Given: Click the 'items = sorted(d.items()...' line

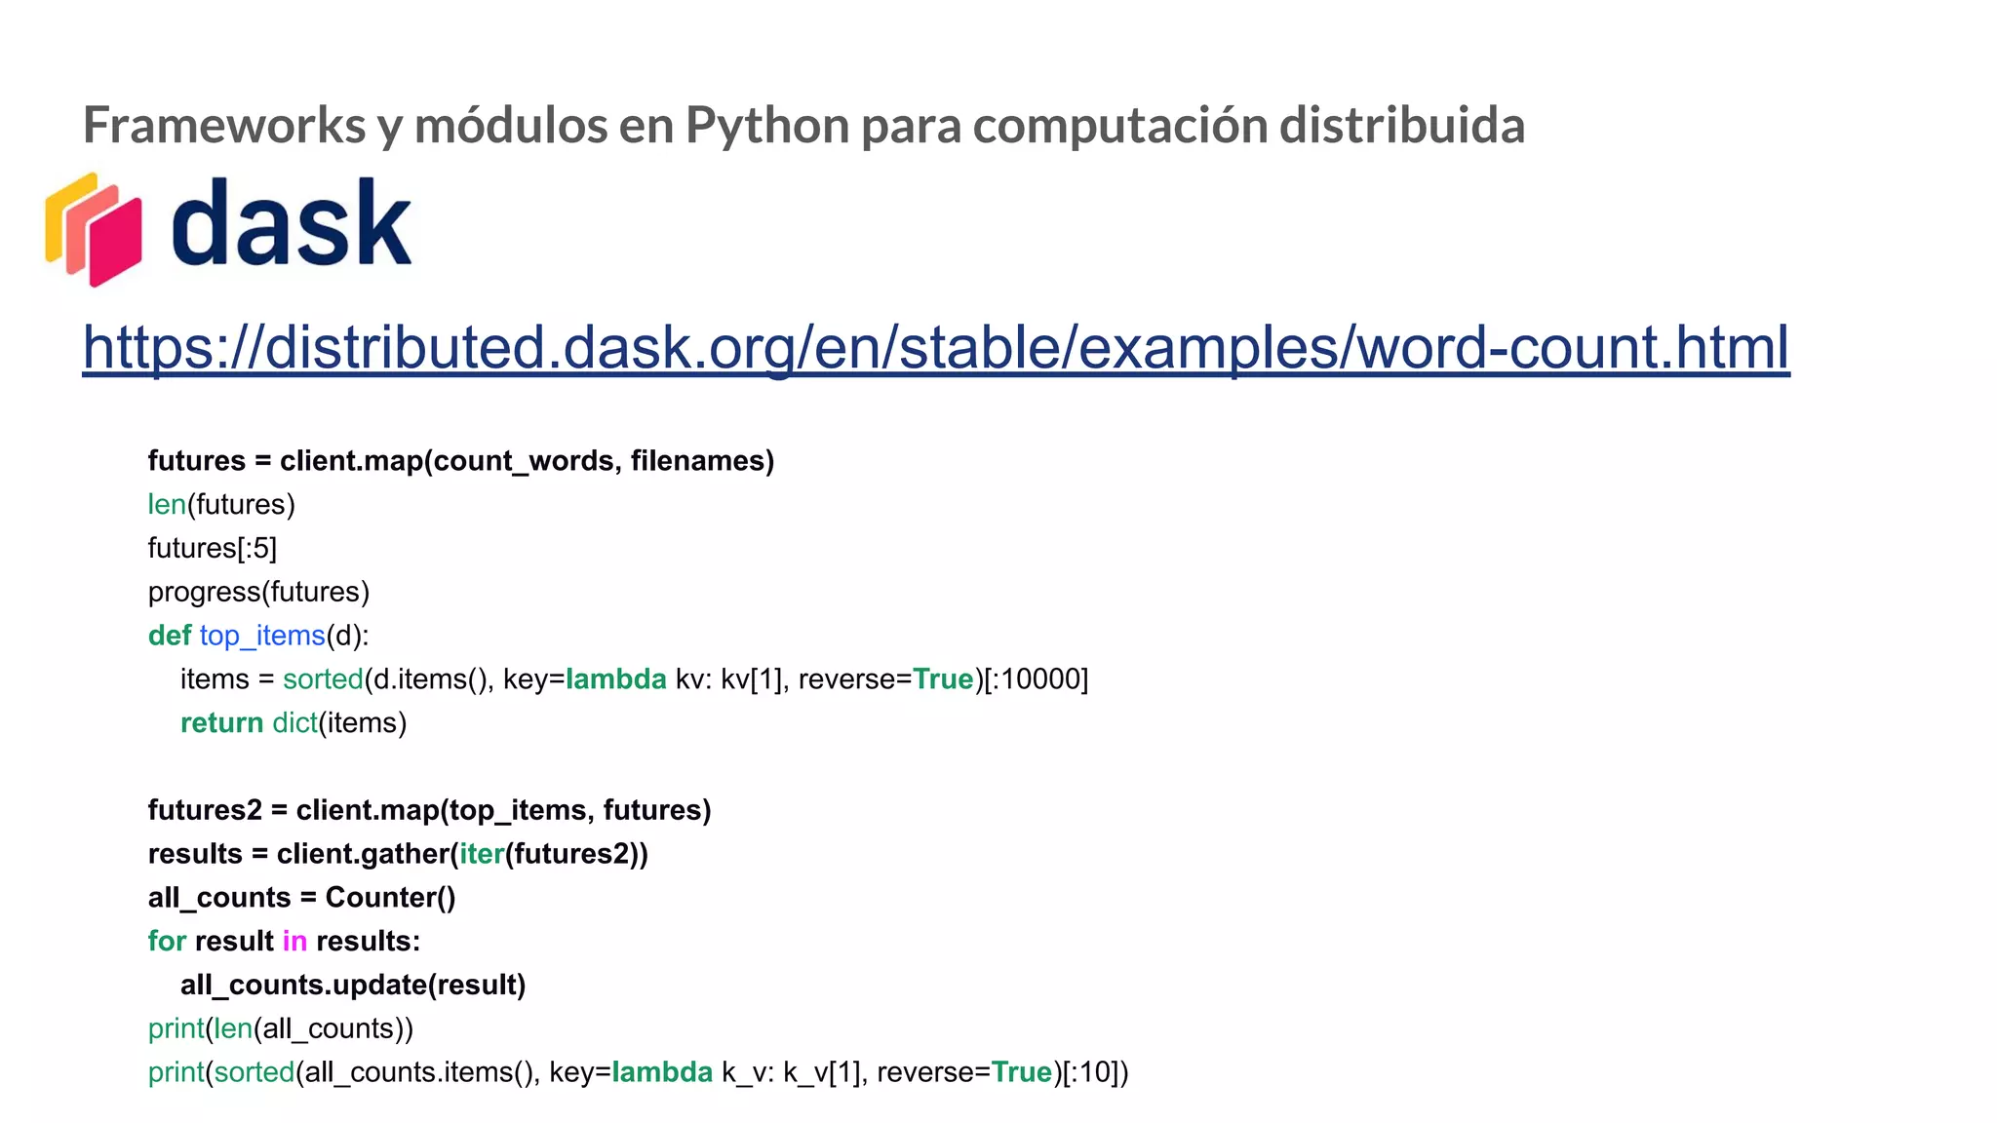Looking at the screenshot, I should 634,678.
